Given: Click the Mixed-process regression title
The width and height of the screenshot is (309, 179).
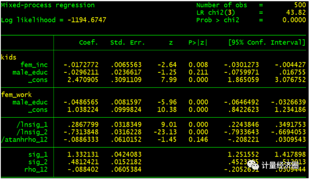Looking at the screenshot, I should (x=48, y=5).
